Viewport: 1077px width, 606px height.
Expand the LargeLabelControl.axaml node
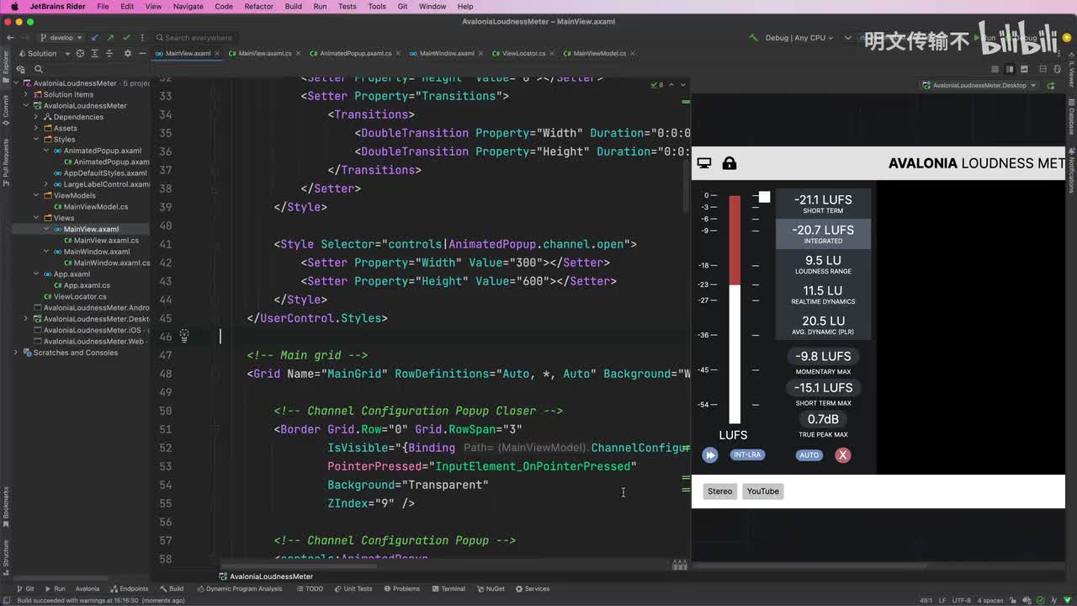click(46, 184)
